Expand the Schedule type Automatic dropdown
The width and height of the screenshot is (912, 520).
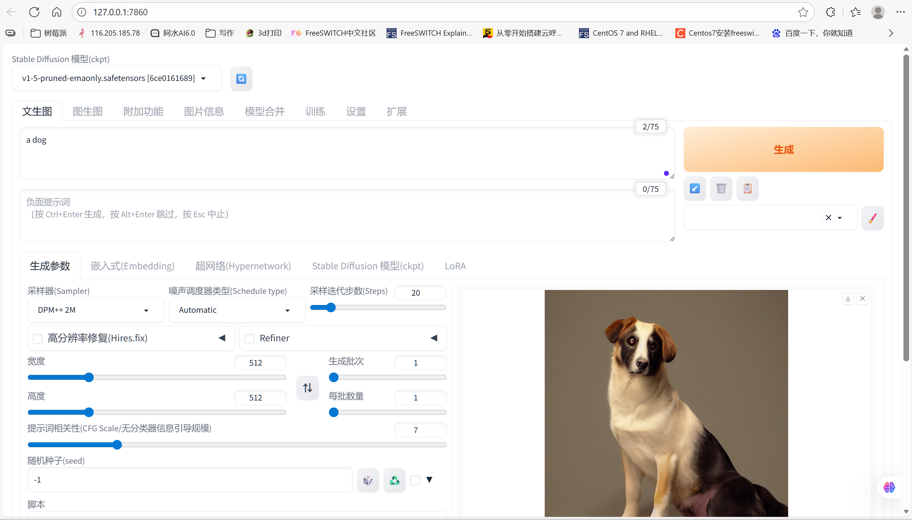tap(237, 310)
